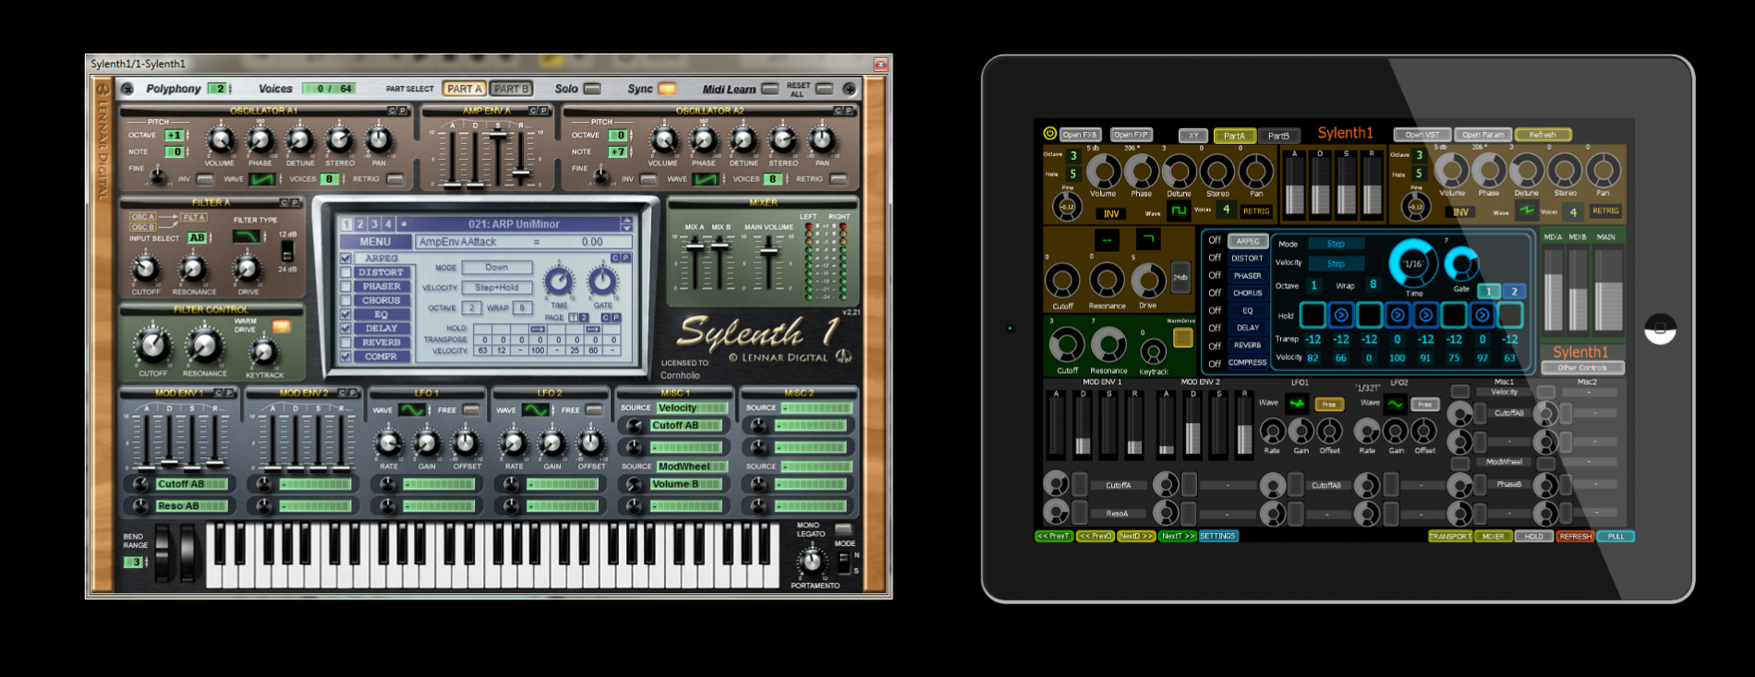Click the Oscillator A1 Detune knob

(x=300, y=141)
